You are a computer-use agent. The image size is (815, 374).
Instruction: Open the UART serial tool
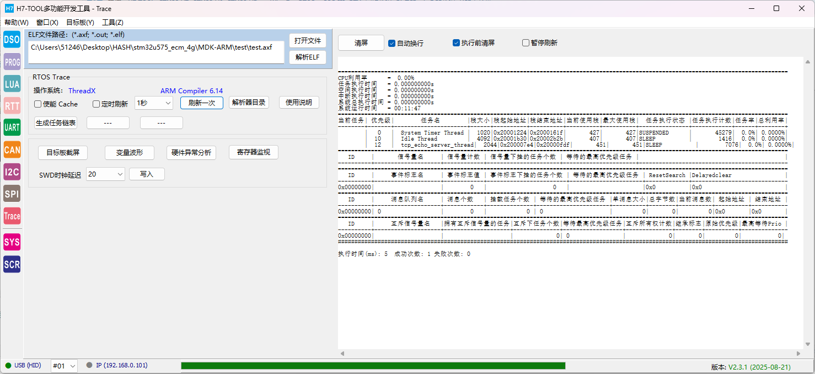[12, 127]
